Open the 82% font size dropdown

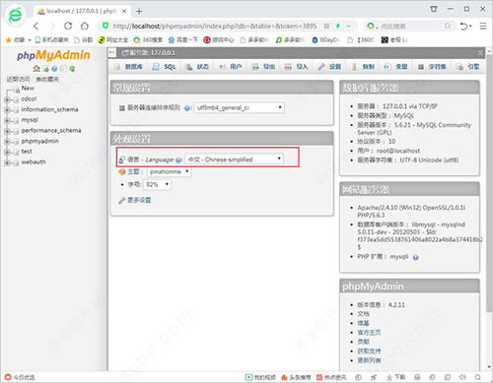pos(157,184)
